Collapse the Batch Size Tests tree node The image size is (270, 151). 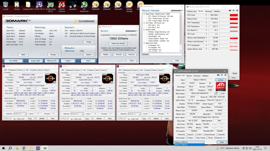144,43
